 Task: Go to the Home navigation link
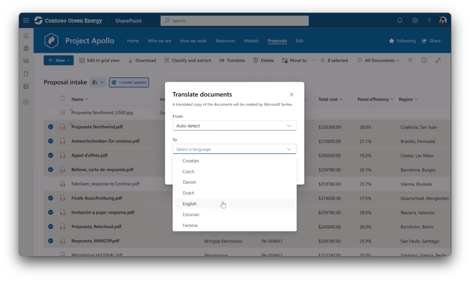tap(133, 41)
